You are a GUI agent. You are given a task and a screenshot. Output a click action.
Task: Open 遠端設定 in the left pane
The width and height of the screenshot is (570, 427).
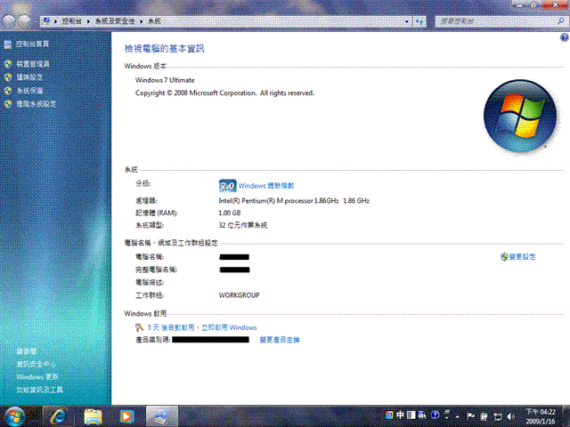coord(29,77)
